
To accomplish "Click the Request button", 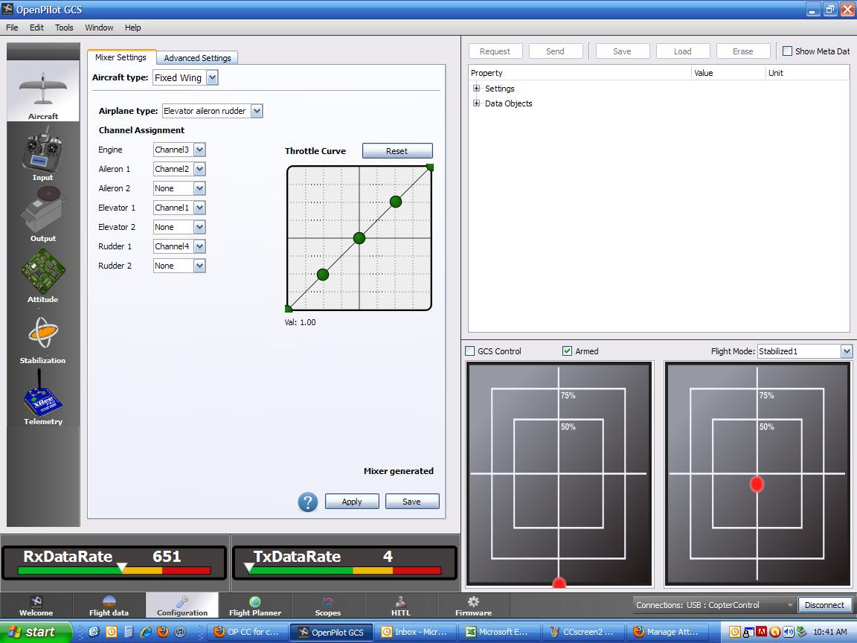I will point(495,51).
